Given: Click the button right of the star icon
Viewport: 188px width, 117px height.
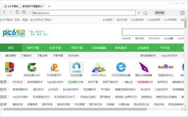Looking at the screenshot, I should pos(160,12).
